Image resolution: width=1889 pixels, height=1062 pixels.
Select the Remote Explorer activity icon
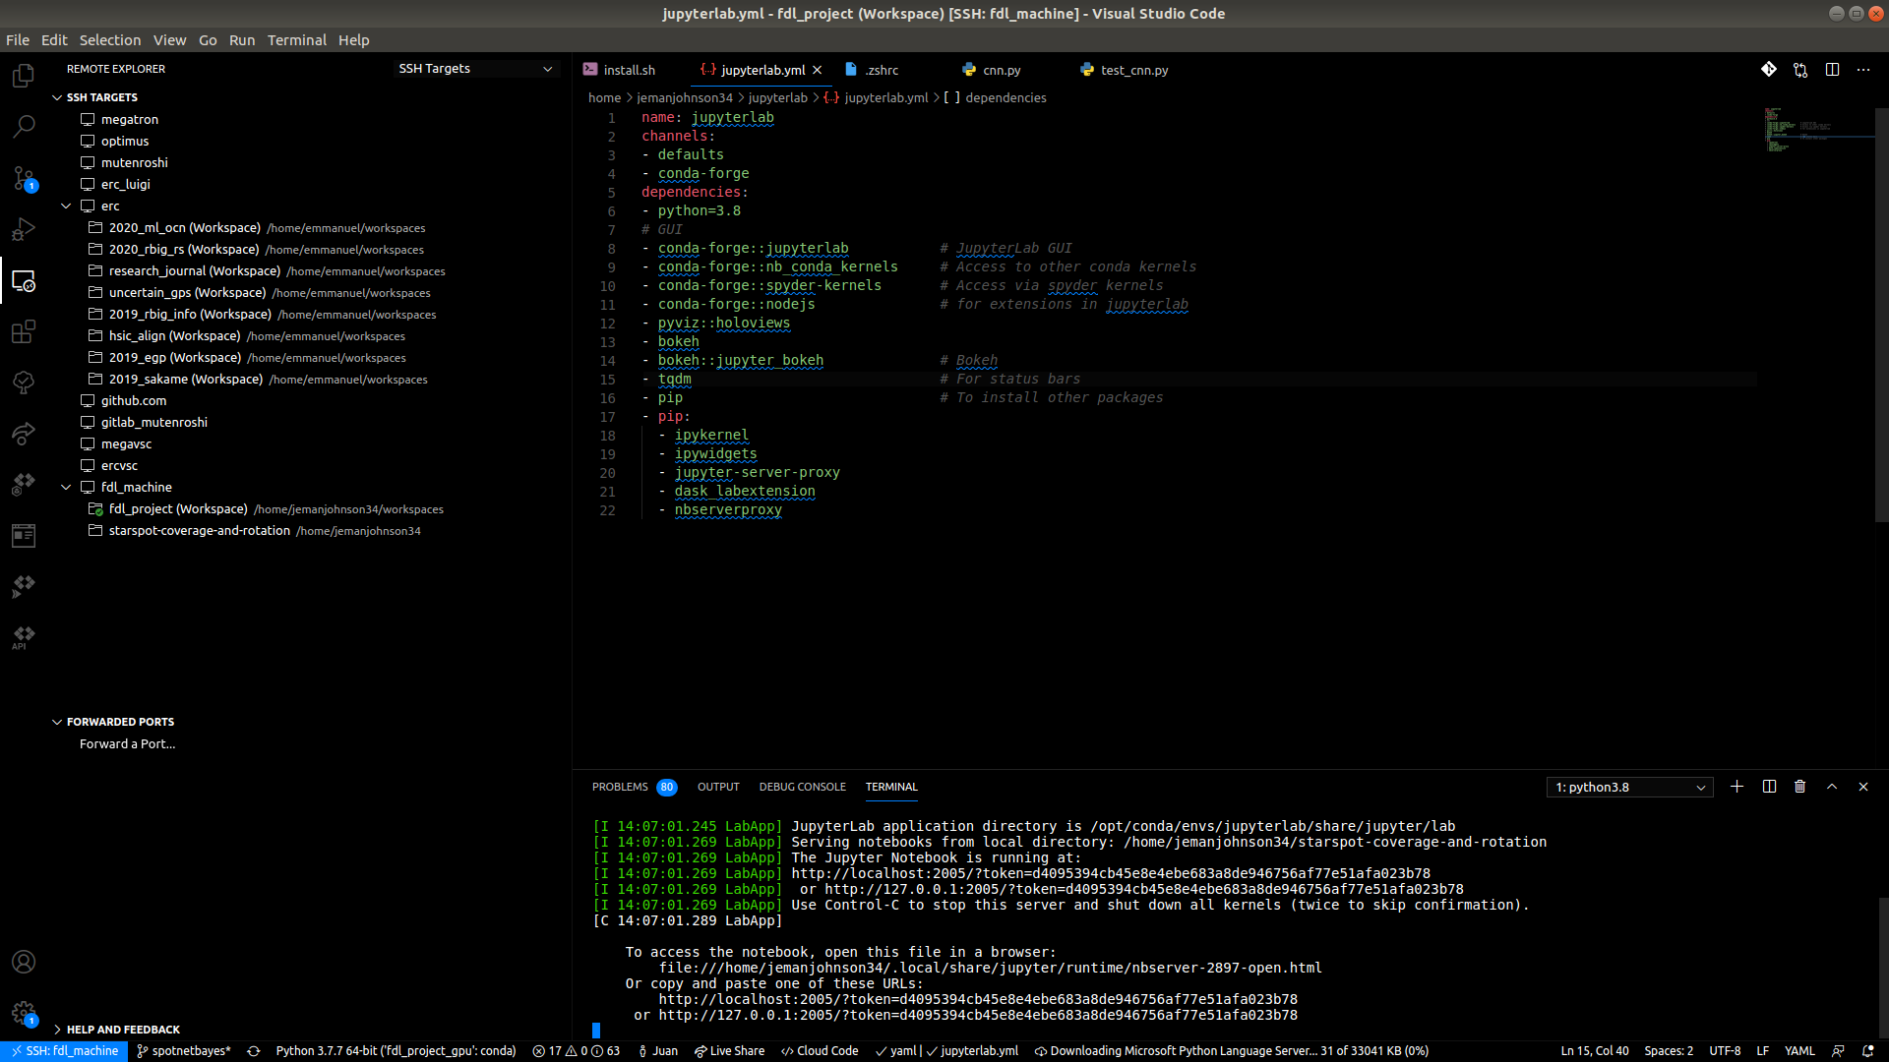[x=24, y=280]
